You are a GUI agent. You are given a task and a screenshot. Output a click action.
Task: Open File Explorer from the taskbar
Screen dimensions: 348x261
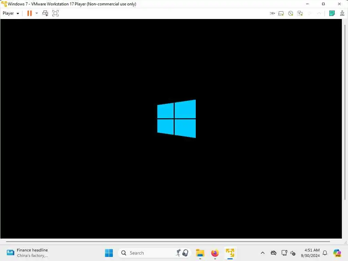pos(200,253)
